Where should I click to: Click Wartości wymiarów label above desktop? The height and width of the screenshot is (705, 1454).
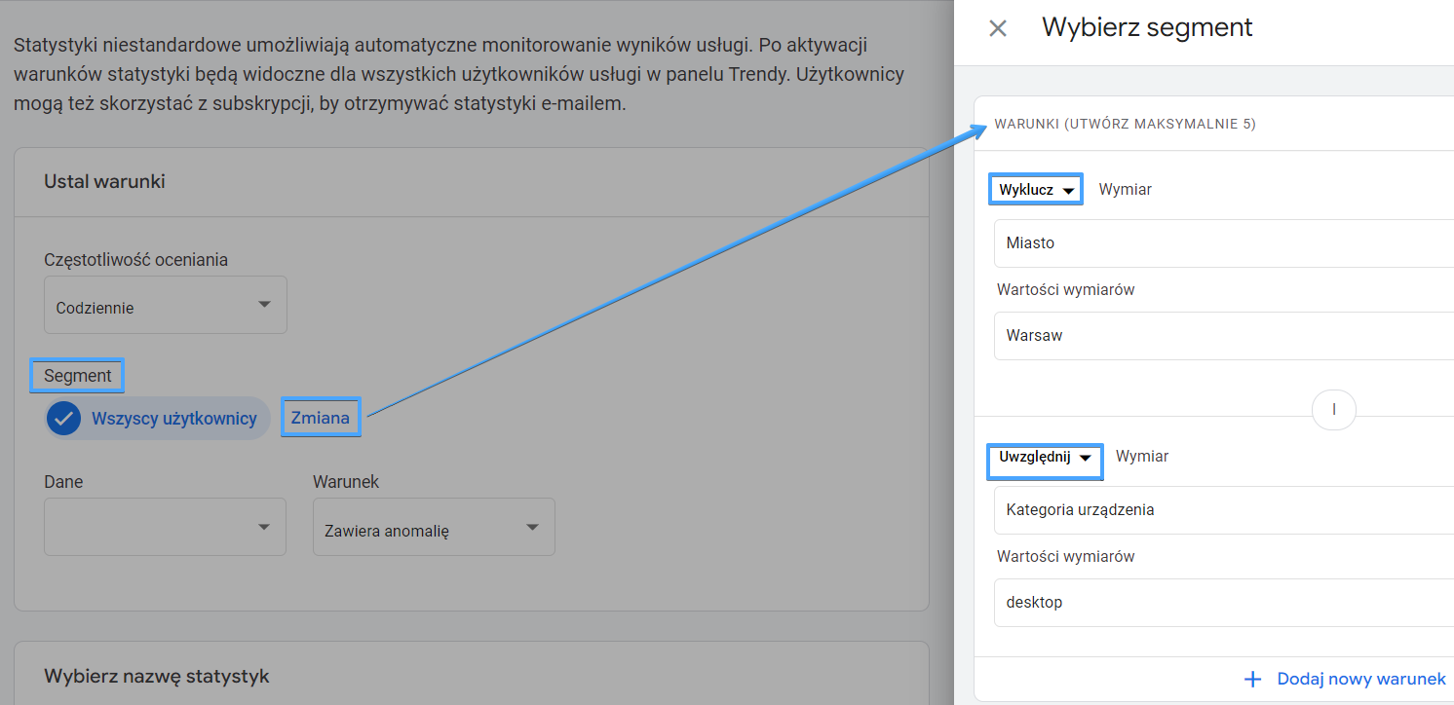tap(1066, 557)
